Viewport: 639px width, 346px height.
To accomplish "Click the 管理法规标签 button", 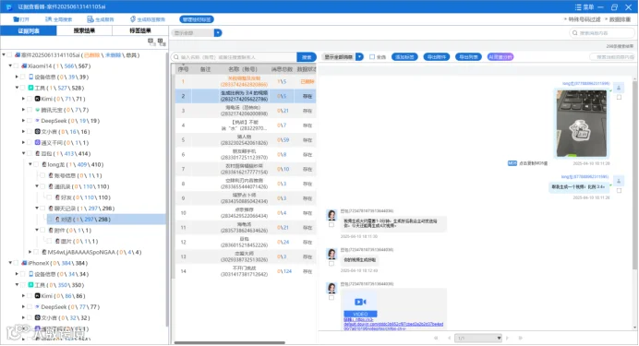I will [197, 19].
